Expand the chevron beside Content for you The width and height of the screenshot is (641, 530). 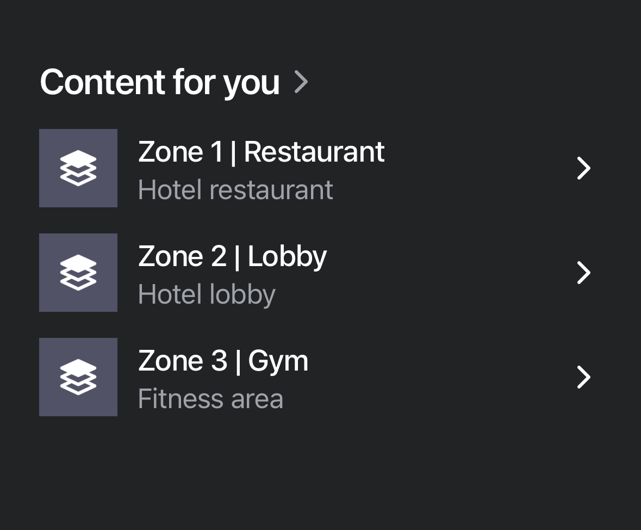(301, 82)
